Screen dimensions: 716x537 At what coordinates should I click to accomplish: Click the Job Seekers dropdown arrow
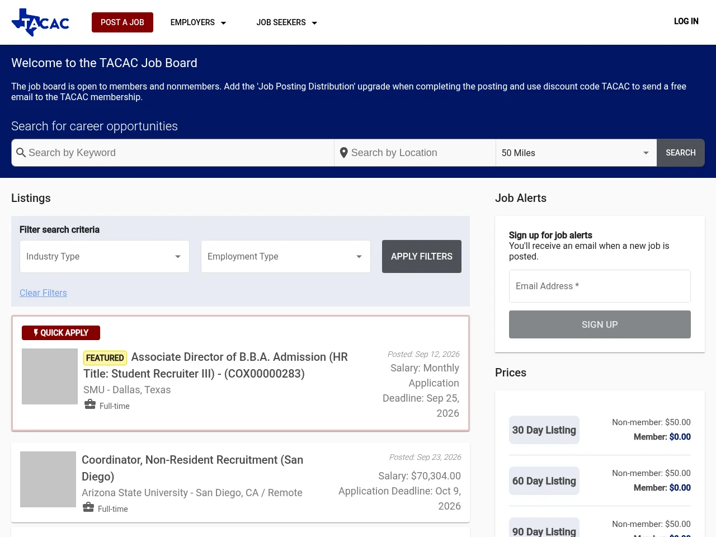tap(314, 23)
